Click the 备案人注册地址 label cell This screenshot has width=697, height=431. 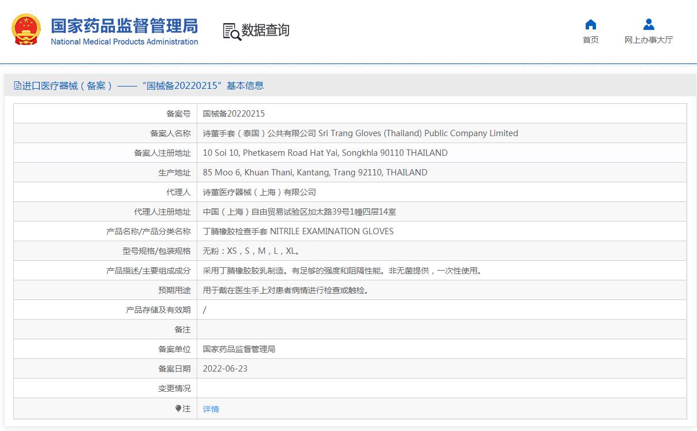tap(106, 153)
